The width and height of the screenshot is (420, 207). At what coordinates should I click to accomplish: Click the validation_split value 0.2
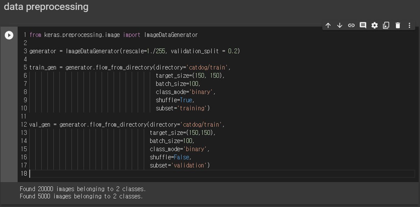(x=234, y=51)
